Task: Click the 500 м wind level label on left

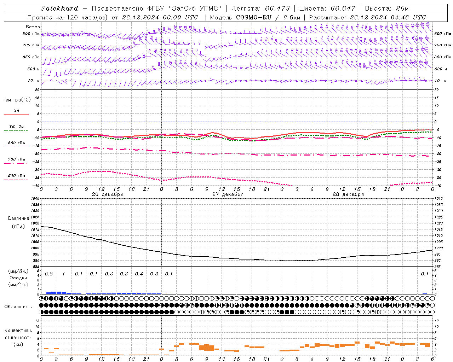Action: (34, 69)
